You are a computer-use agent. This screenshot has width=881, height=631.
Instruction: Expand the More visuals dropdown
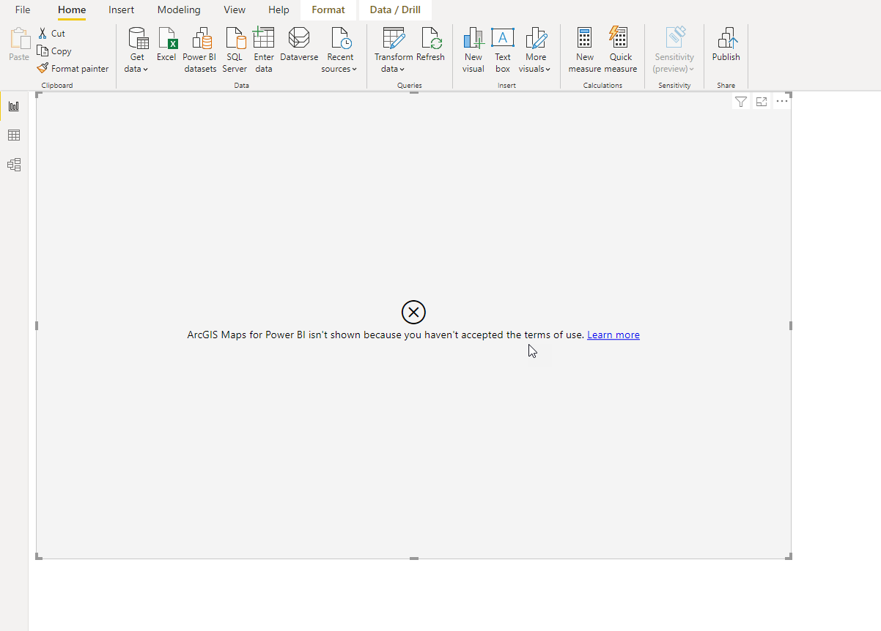click(x=536, y=50)
